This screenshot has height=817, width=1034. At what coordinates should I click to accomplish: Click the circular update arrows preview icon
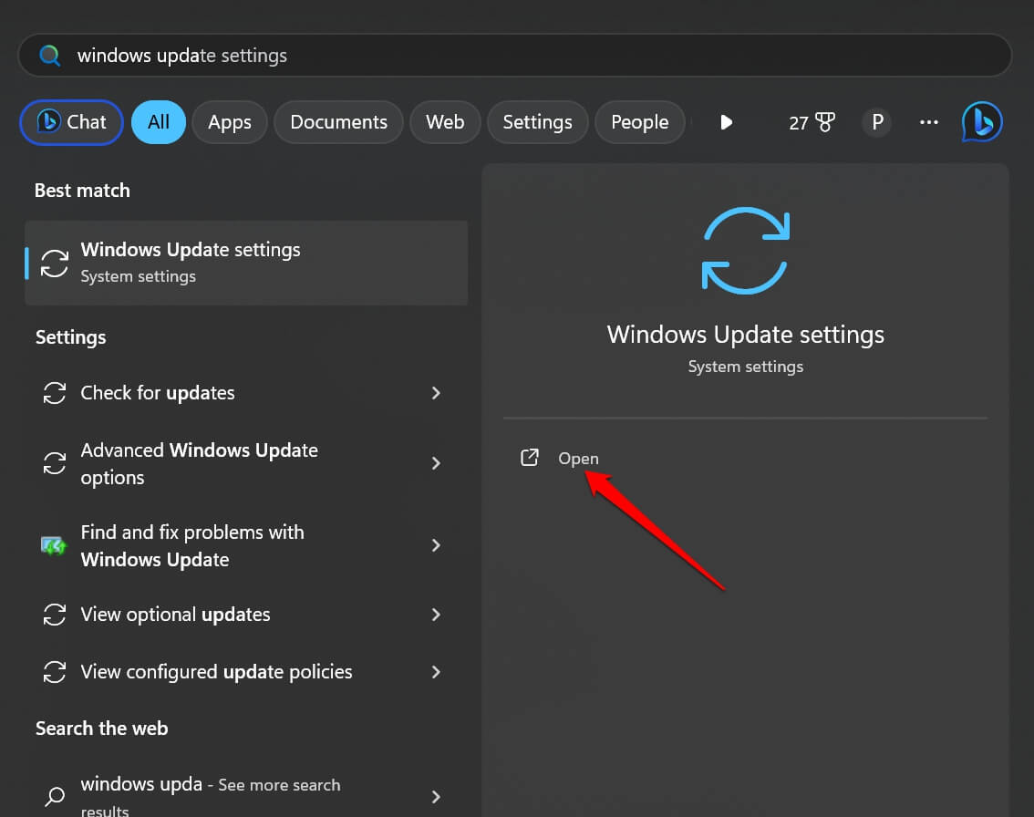745,250
